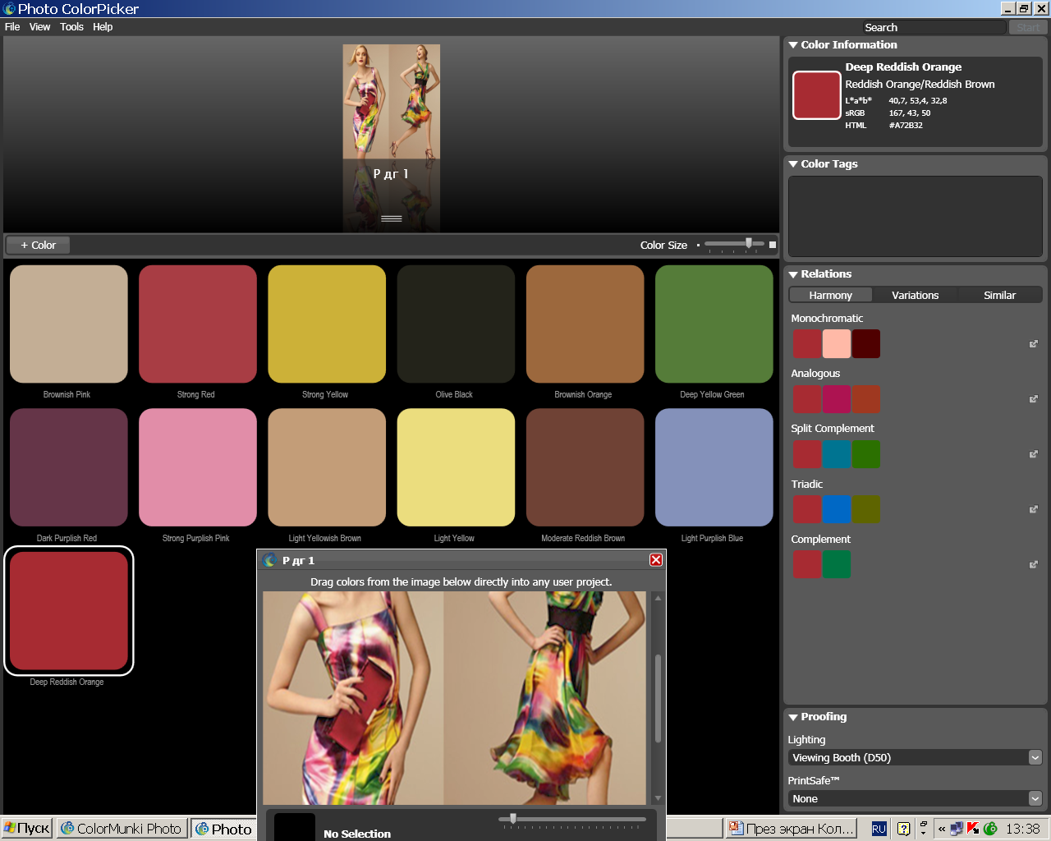Click the help question mark tray icon
Viewport: 1051px width, 841px height.
point(903,829)
